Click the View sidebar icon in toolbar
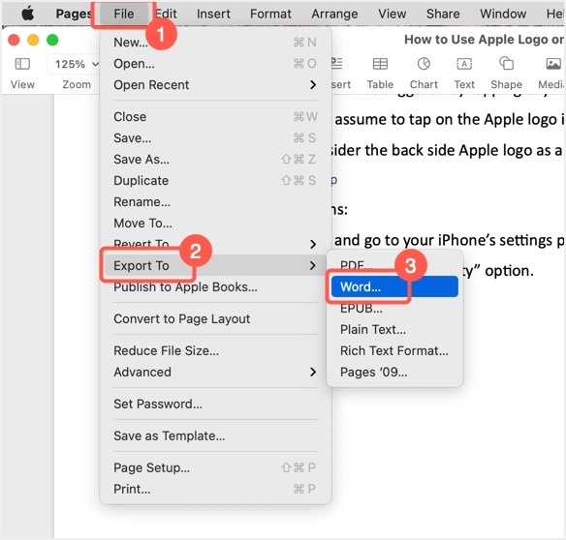Viewport: 566px width, 540px height. coord(22,64)
